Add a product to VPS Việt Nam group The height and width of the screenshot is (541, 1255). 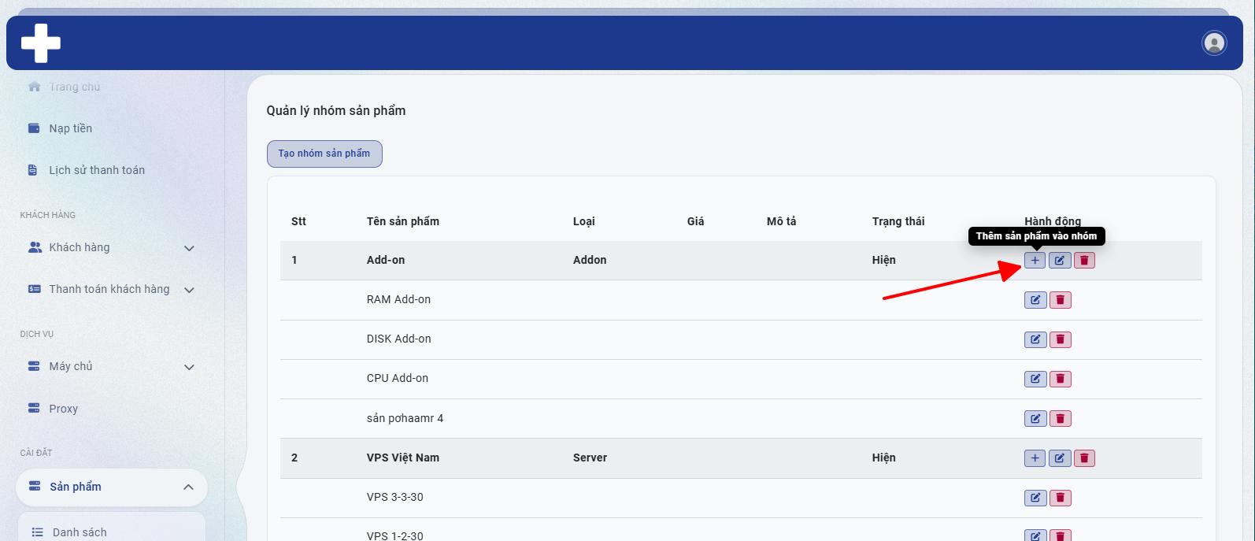coord(1035,458)
